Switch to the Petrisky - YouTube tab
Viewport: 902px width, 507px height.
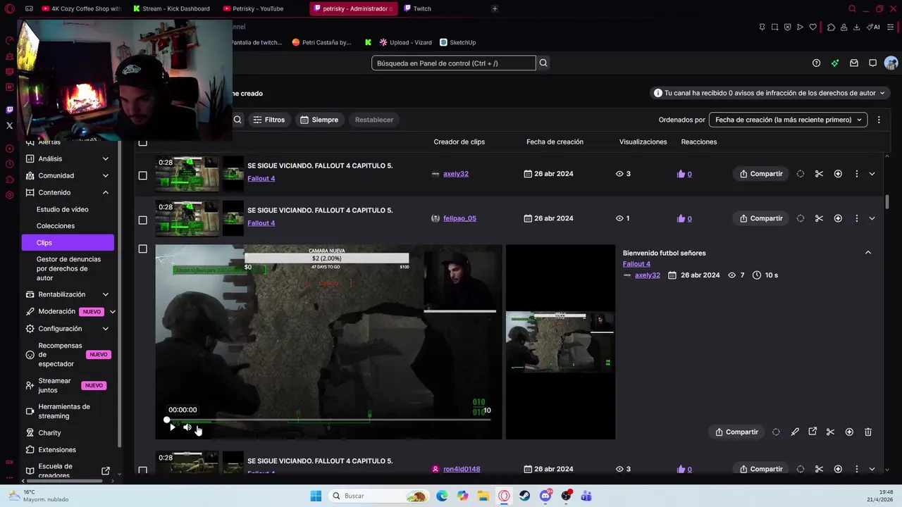(x=253, y=8)
